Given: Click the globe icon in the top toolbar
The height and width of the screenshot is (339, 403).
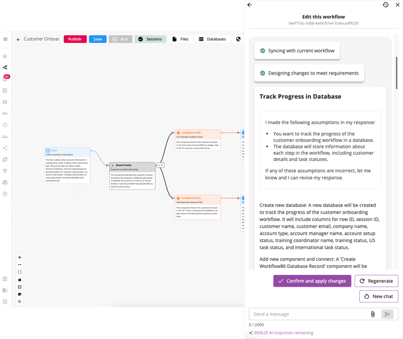Looking at the screenshot, I should 238,39.
